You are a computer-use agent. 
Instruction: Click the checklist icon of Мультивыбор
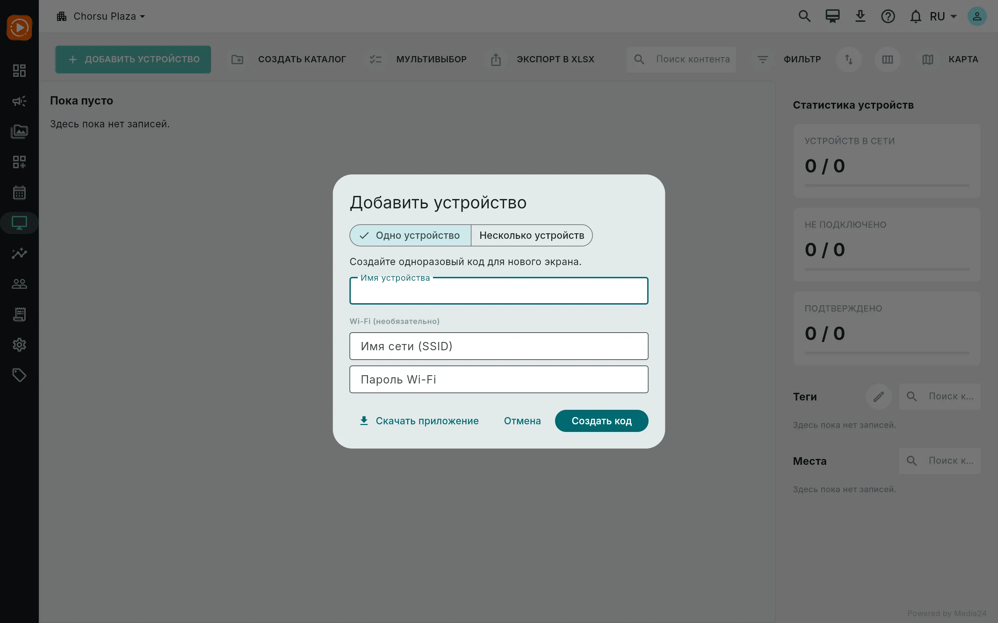pyautogui.click(x=375, y=59)
